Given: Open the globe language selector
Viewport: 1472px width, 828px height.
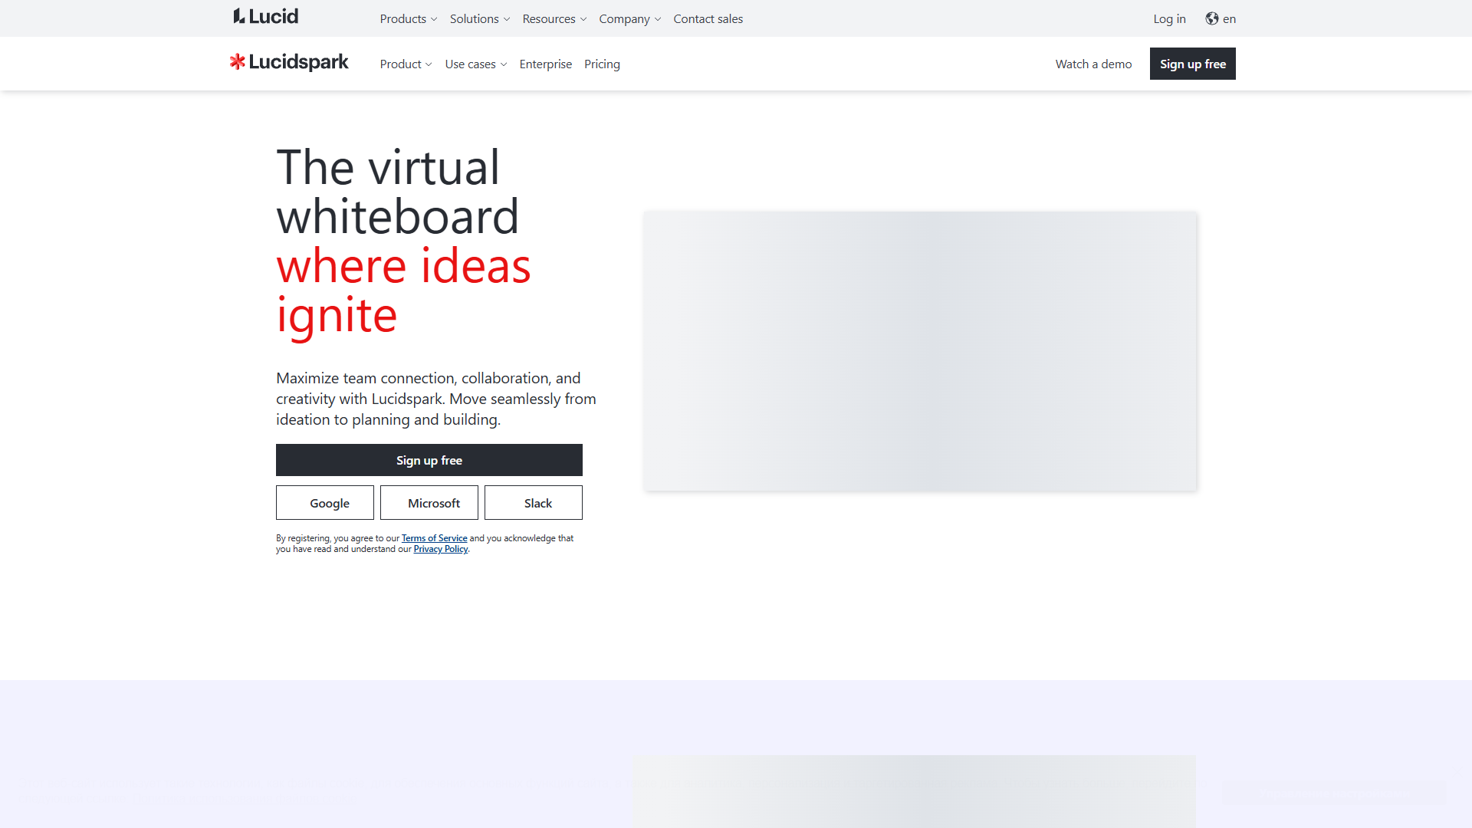Looking at the screenshot, I should [1221, 18].
